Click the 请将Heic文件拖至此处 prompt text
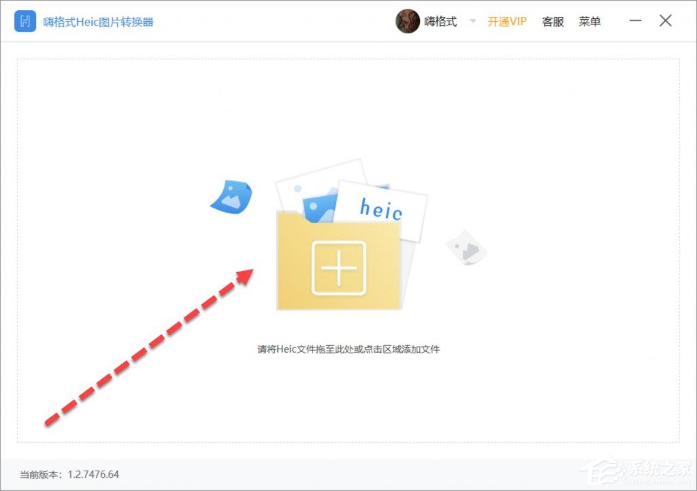Viewport: 697px width, 491px height. tap(348, 348)
